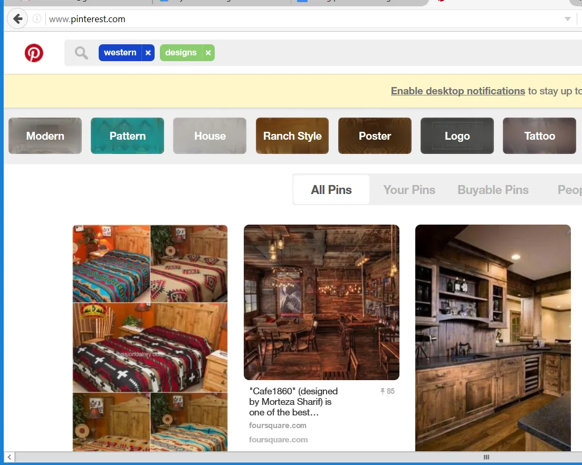Click the horizontal scrollbar left arrow
Viewport: 582px width, 465px height.
coord(9,457)
